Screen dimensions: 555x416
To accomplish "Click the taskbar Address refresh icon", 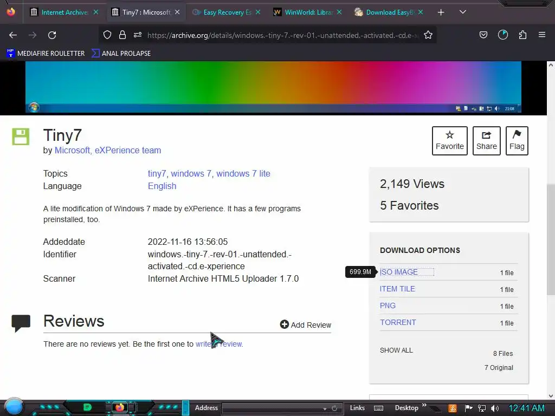I will (334, 408).
